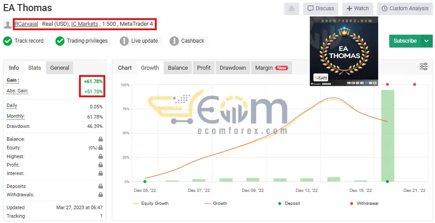Image resolution: width=435 pixels, height=223 pixels.
Task: Click the user avatar icon beside RCarvajal
Action: pyautogui.click(x=8, y=24)
